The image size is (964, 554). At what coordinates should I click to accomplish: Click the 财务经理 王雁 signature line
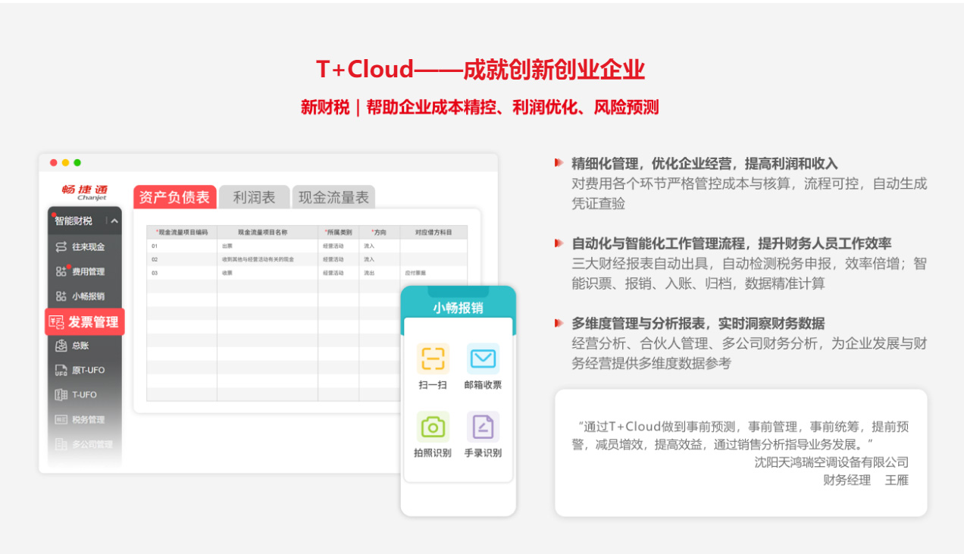pos(865,480)
